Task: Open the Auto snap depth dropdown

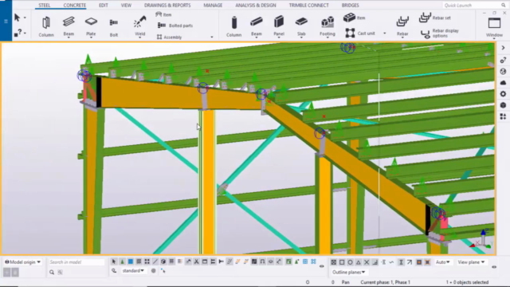Action: (443, 262)
